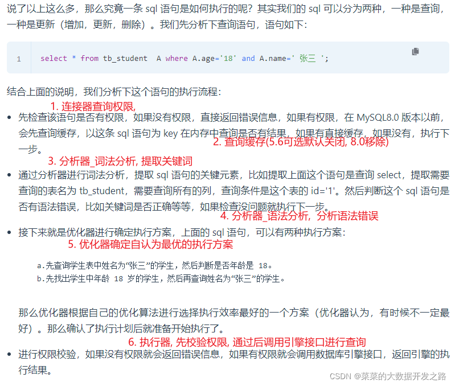Click the line starting '查询的表名为 tb_student'
Image resolution: width=455 pixels, height=386 pixels.
click(234, 191)
